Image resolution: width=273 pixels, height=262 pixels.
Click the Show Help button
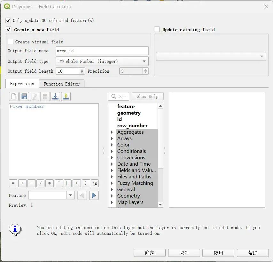coord(148,96)
